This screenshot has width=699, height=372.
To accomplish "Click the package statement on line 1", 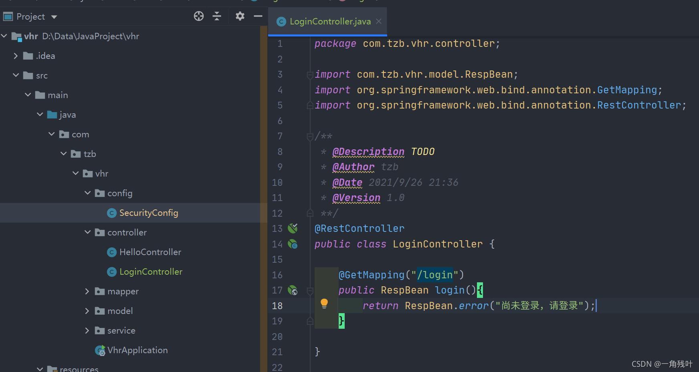I will [407, 44].
